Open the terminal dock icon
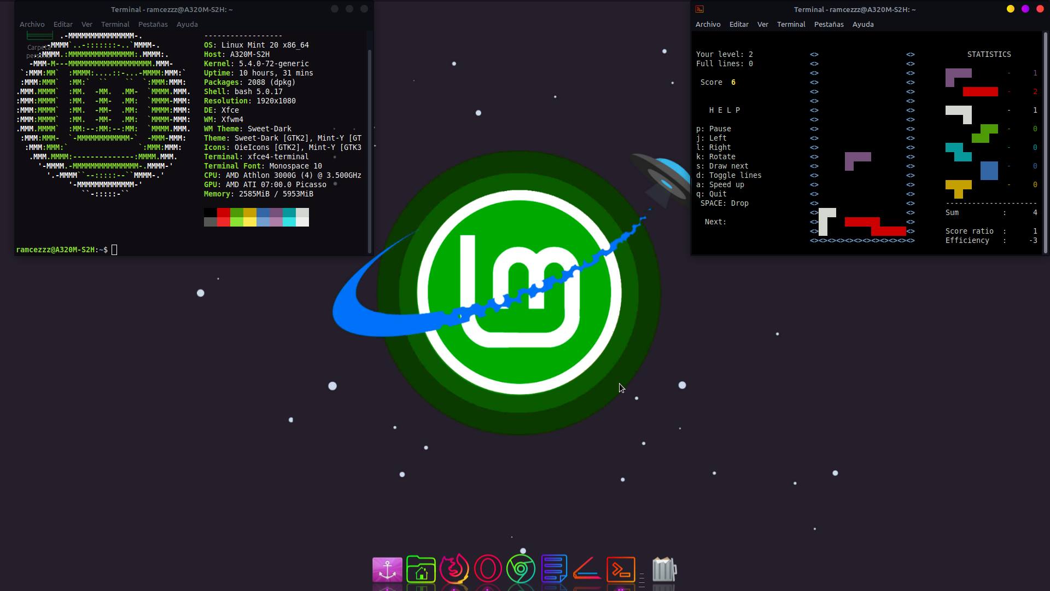1050x591 pixels. [621, 570]
